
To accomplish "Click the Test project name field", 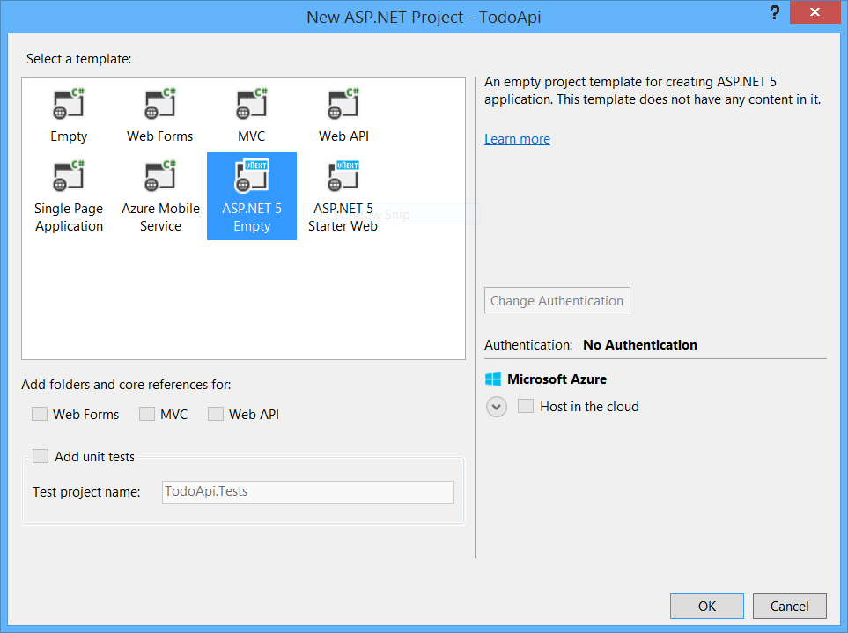I will pos(308,492).
